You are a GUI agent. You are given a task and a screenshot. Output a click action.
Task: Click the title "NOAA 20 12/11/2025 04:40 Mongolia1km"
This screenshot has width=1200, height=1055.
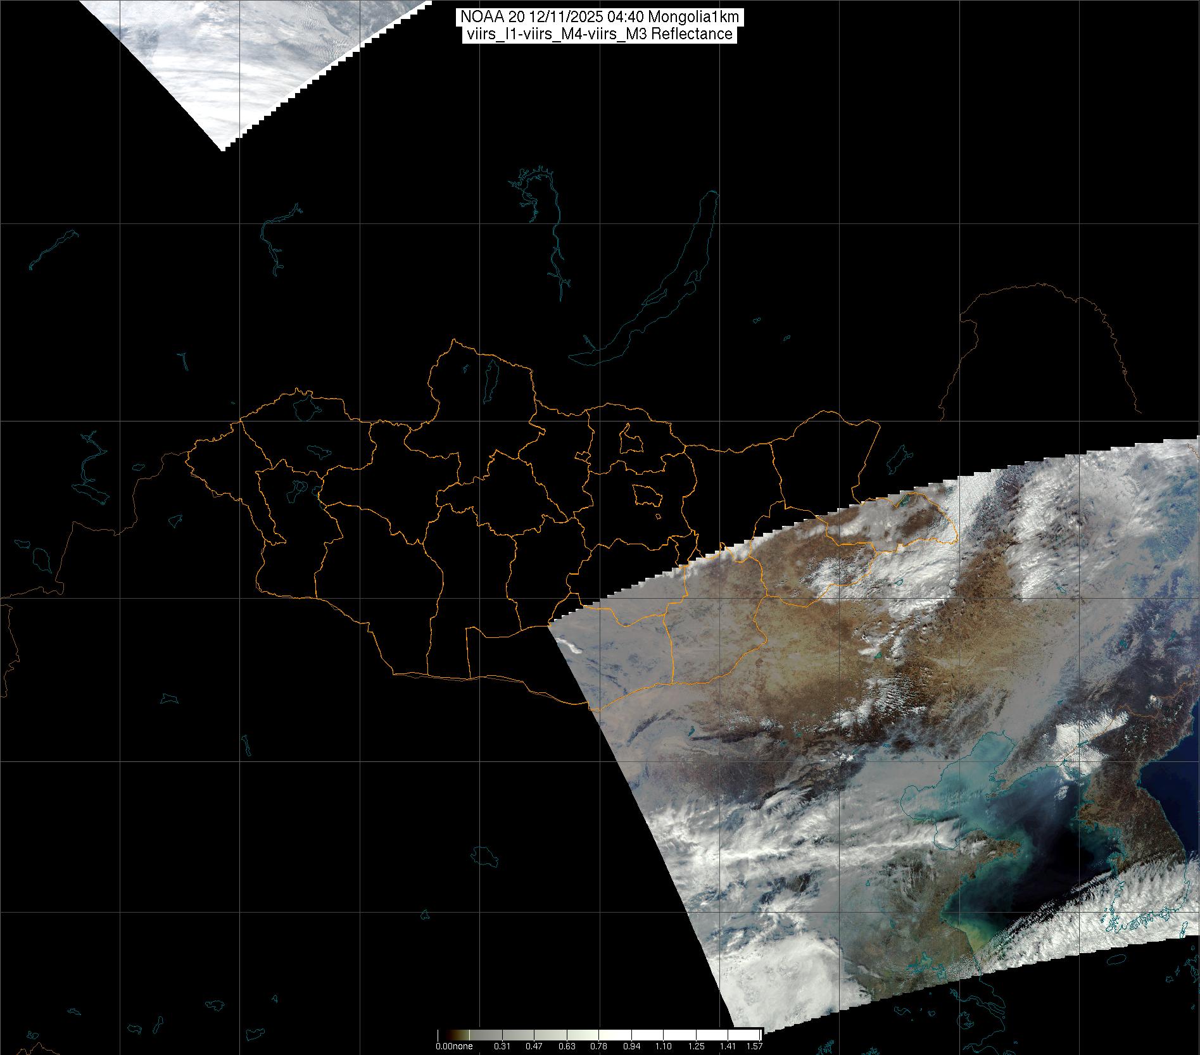(599, 17)
